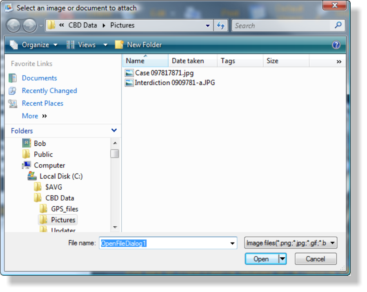Image resolution: width=367 pixels, height=292 pixels.
Task: Click the Search input field
Action: click(x=282, y=25)
